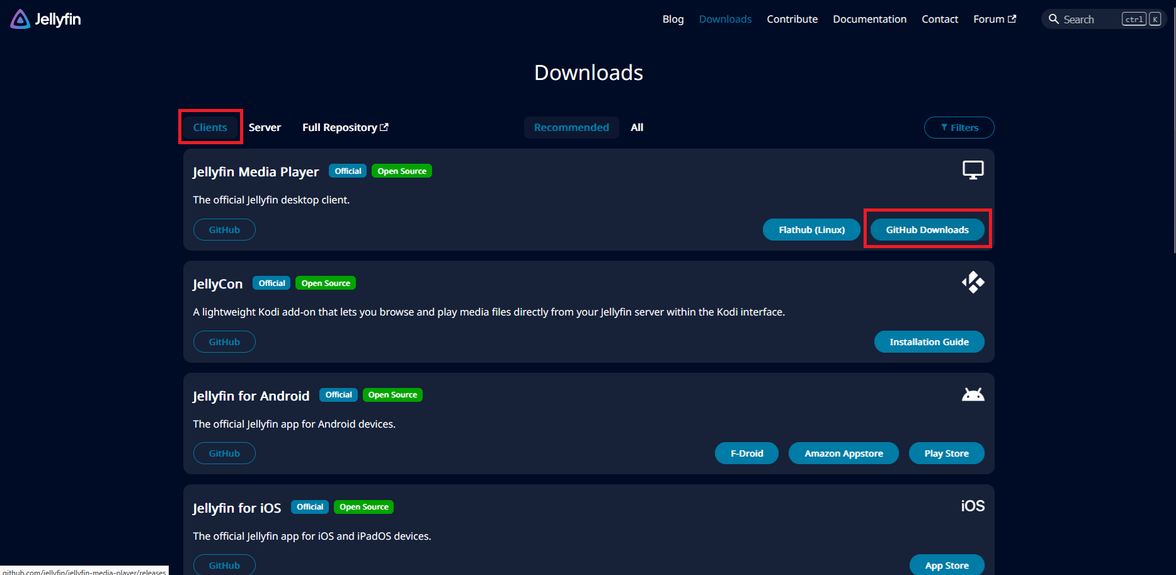Show All clients list

pyautogui.click(x=637, y=127)
